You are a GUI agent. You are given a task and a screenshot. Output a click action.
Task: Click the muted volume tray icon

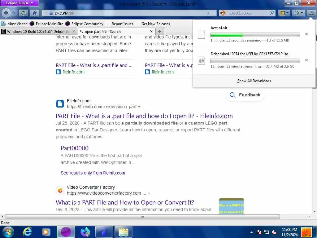(274, 232)
